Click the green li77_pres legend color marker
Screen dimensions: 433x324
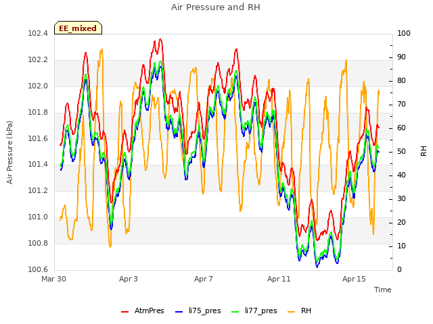(x=235, y=311)
